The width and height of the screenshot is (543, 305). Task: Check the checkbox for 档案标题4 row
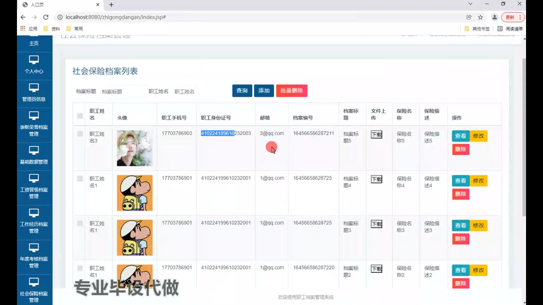pyautogui.click(x=80, y=179)
